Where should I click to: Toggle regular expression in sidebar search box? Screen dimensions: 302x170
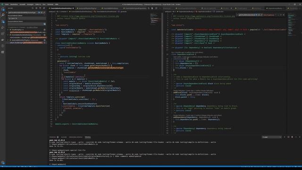44,13
